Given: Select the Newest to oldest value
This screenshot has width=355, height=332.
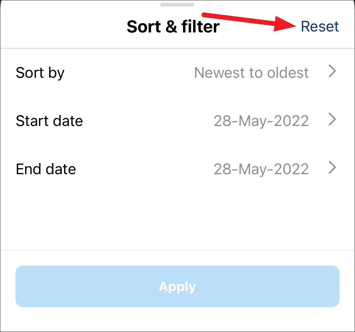Looking at the screenshot, I should (251, 73).
